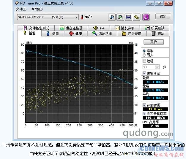Image resolution: width=186 pixels, height=159 pixels.
Task: Open the options wrench icon
Action: pyautogui.click(x=137, y=17)
